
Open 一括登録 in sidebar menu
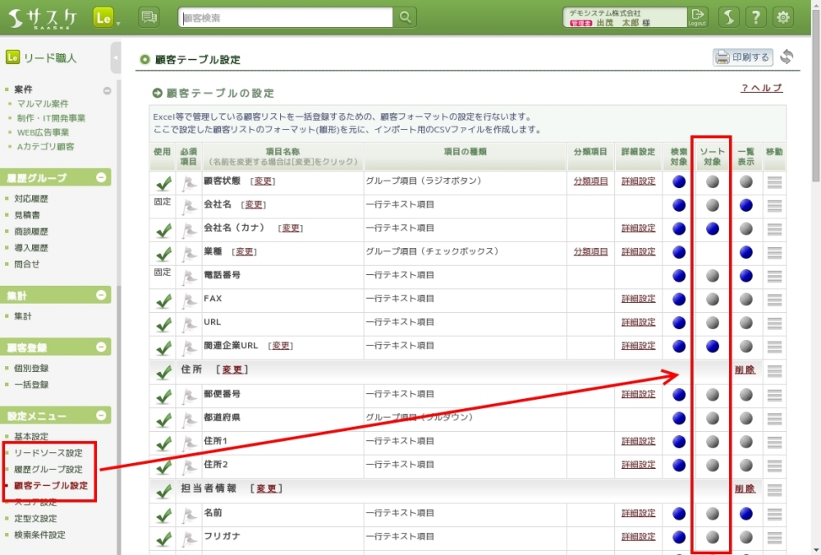[x=32, y=384]
